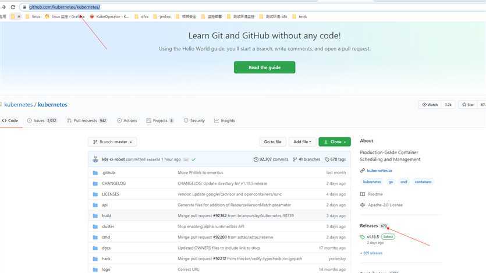Open the KubeOperator bookmark

point(109,16)
